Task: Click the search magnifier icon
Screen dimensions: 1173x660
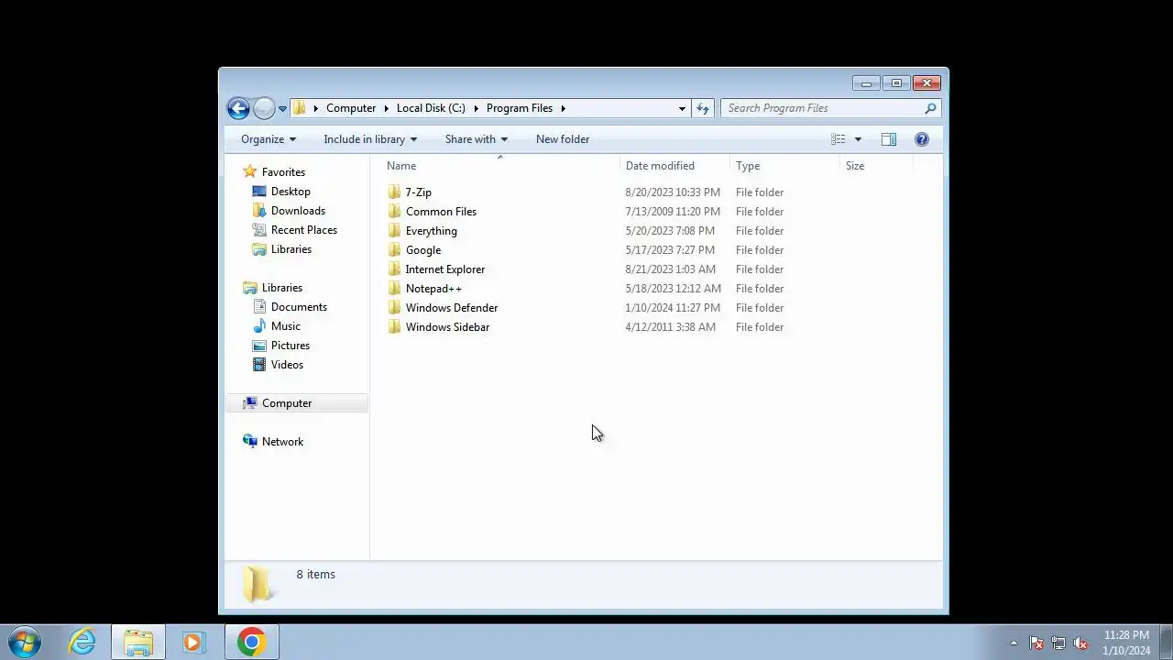Action: click(x=930, y=108)
